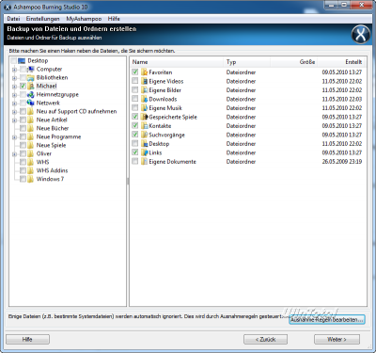Expand the Netzwerk tree node

(x=14, y=104)
